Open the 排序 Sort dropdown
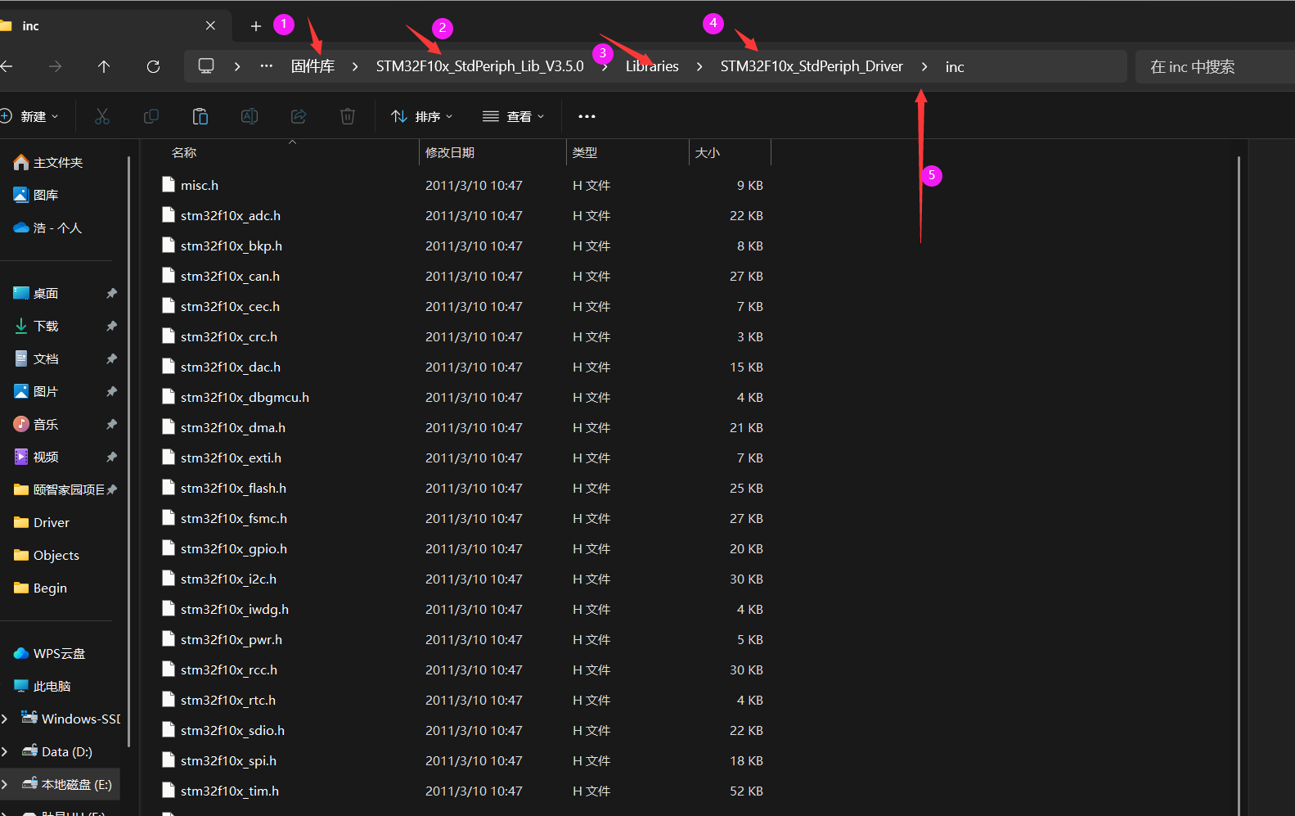This screenshot has height=816, width=1295. (x=422, y=116)
